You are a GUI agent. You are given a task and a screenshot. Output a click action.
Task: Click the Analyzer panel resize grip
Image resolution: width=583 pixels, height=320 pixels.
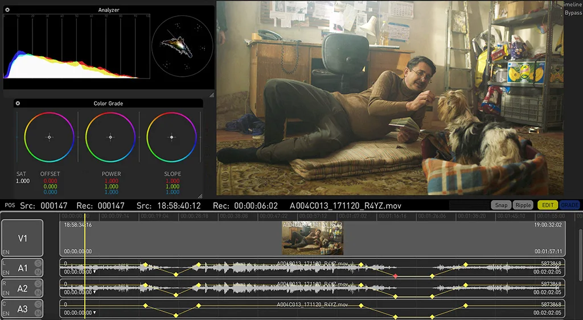click(x=211, y=95)
